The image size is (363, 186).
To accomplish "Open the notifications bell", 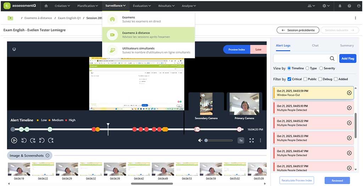I will pyautogui.click(x=340, y=6).
